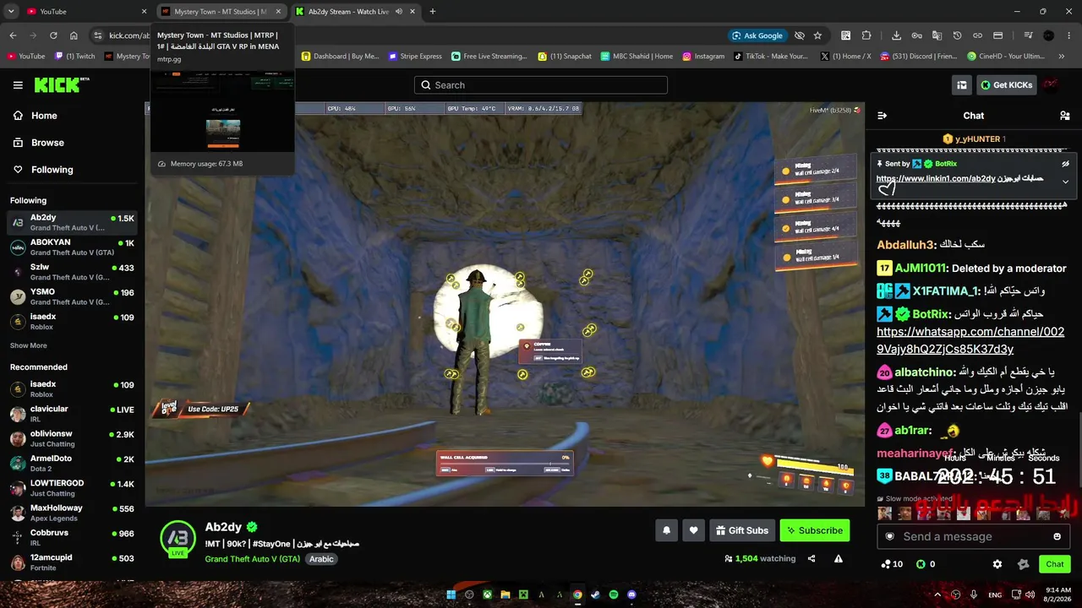The width and height of the screenshot is (1082, 608).
Task: Open Discord from the taskbar
Action: click(x=631, y=594)
